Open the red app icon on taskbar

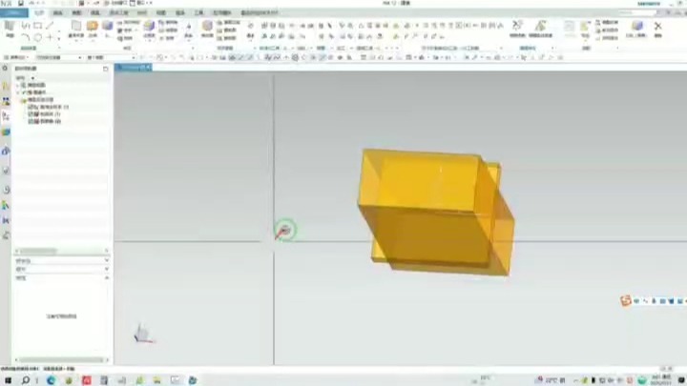(86, 380)
